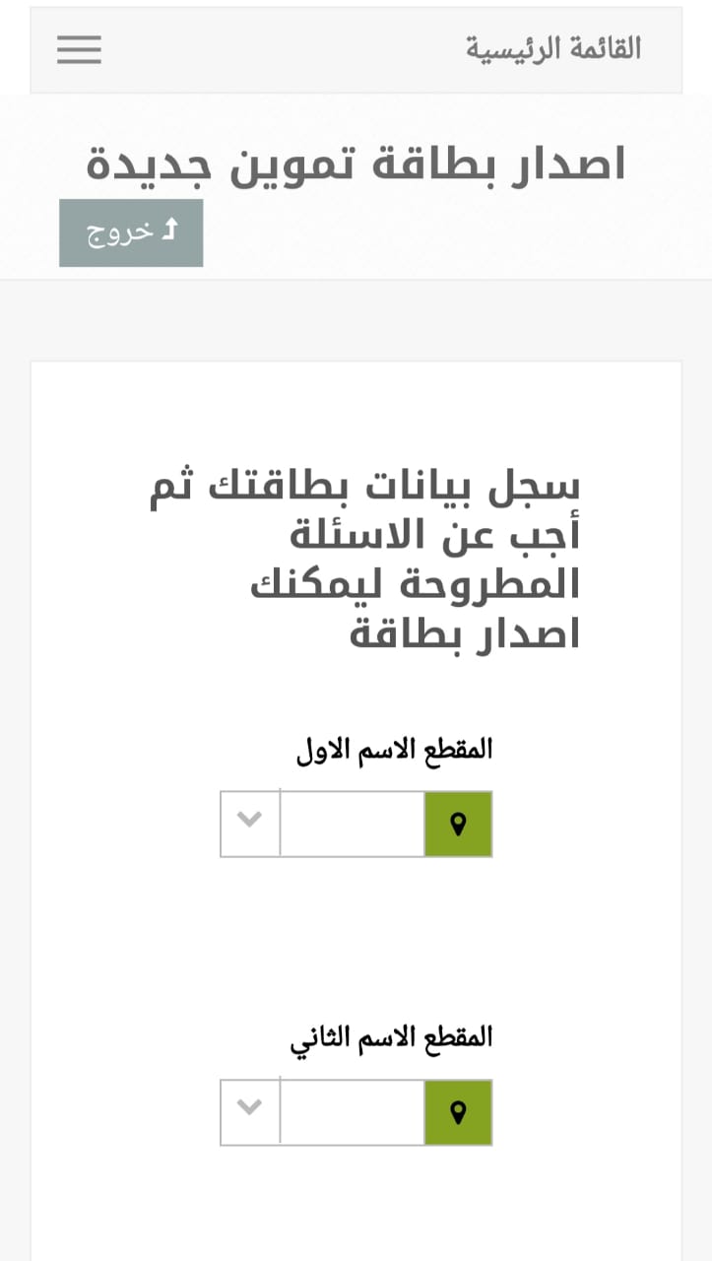The height and width of the screenshot is (1261, 712).
Task: Focus the المقطع الاسم الثاني input box
Action: click(353, 1112)
